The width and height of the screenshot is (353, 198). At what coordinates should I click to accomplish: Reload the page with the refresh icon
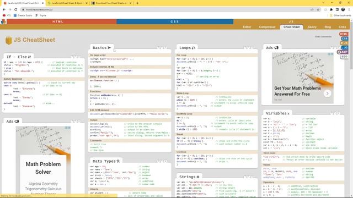[x=16, y=9]
